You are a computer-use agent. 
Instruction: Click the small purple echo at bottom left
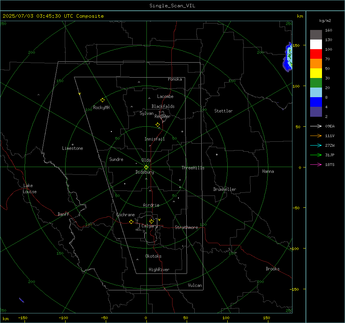click(x=21, y=300)
